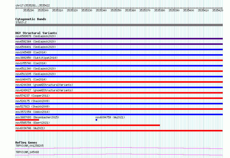This screenshot has height=158, width=230.
Task: Click ruler position 3535420
Action: click(218, 10)
